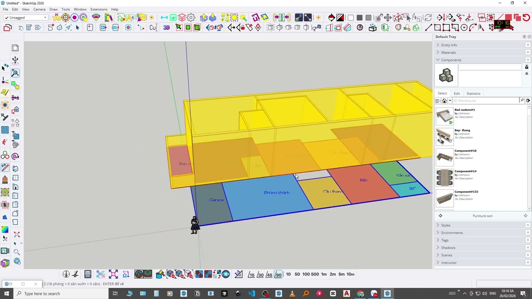Select the black arrow Select tool
Viewport: 532px width, 299px height.
tap(77, 27)
